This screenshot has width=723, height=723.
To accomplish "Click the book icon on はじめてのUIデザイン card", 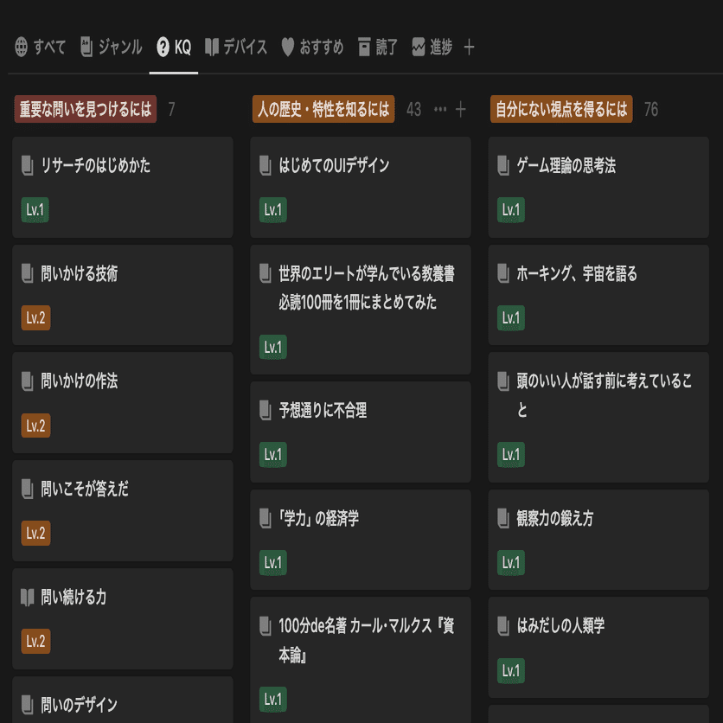I will 266,166.
